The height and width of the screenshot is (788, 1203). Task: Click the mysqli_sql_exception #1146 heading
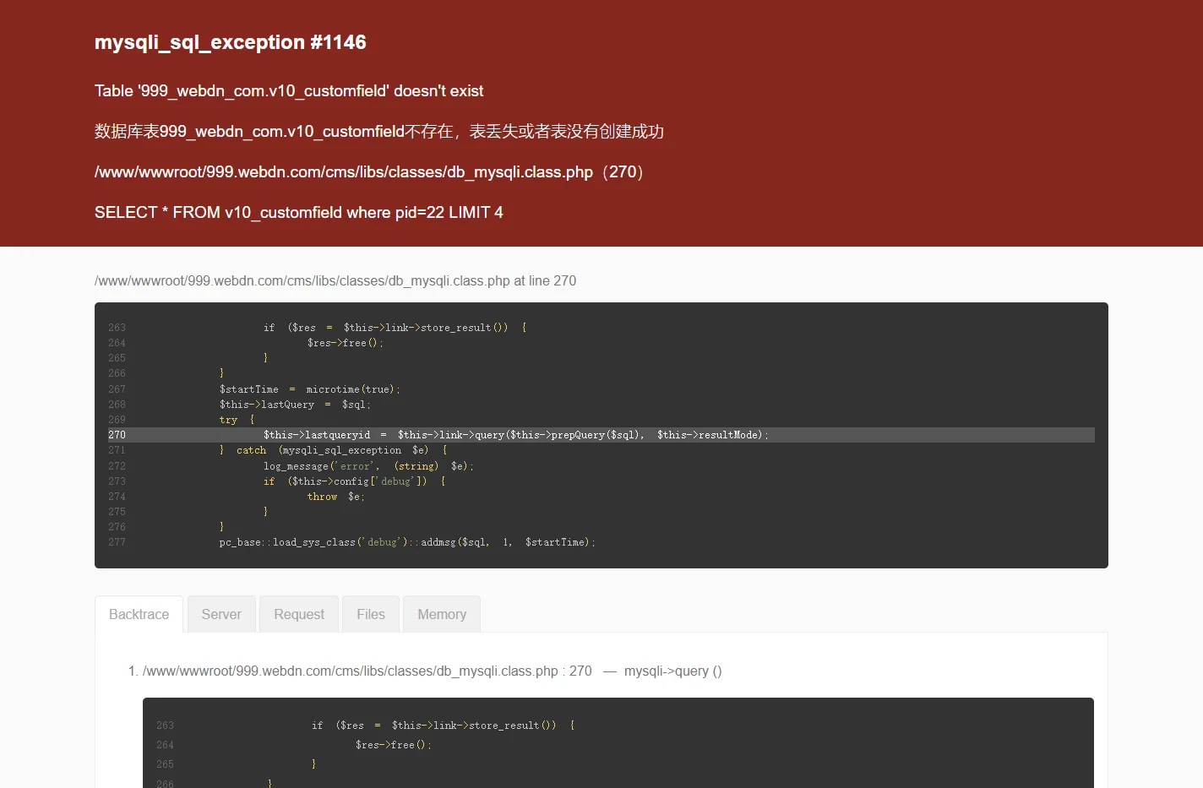pyautogui.click(x=231, y=42)
